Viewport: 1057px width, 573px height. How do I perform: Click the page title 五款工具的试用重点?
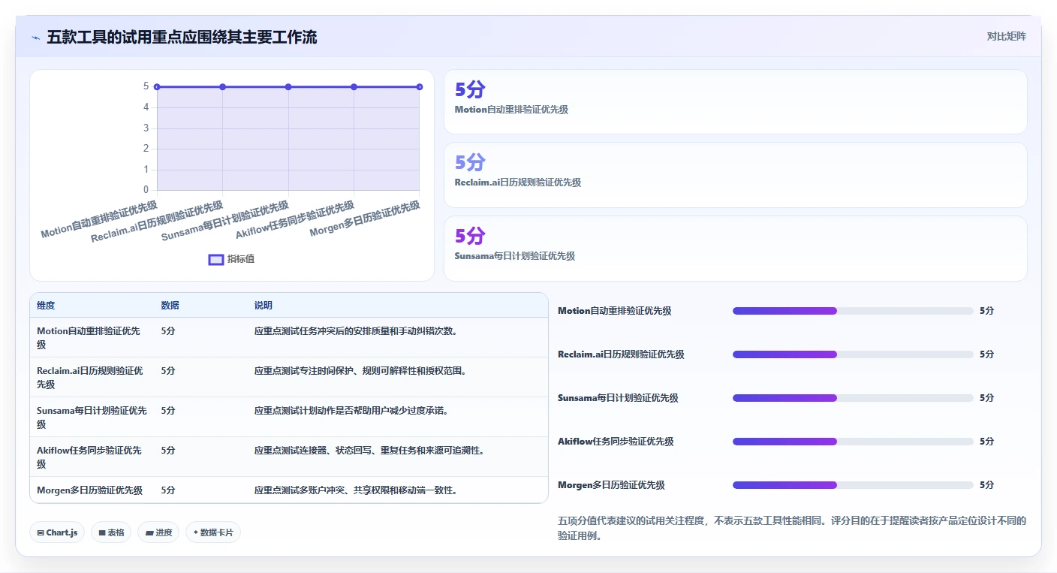click(182, 37)
